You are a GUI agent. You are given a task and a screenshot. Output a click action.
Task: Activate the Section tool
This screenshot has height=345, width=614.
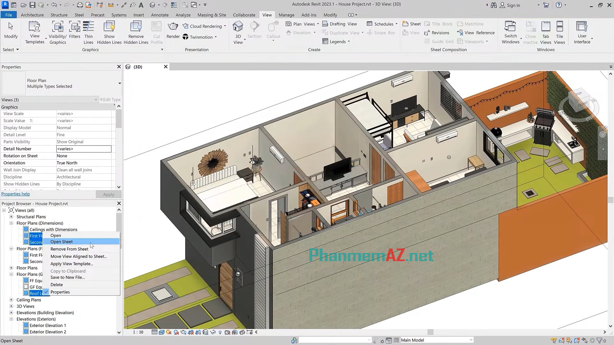[254, 31]
